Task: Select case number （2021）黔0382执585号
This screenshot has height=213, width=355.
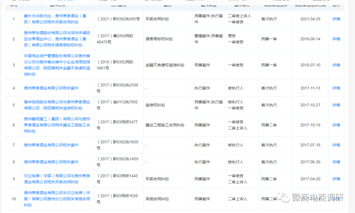Action: point(118,19)
